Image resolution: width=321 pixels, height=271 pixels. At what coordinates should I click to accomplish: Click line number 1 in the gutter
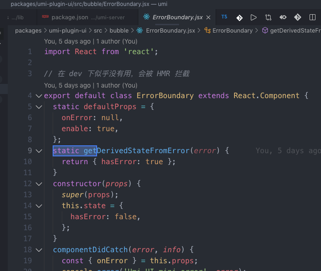pyautogui.click(x=30, y=51)
